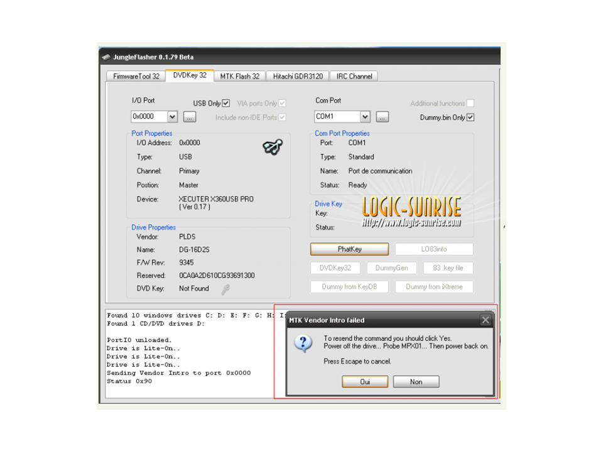Click the DVDKey32 button
Image resolution: width=603 pixels, height=452 pixels.
[x=335, y=268]
